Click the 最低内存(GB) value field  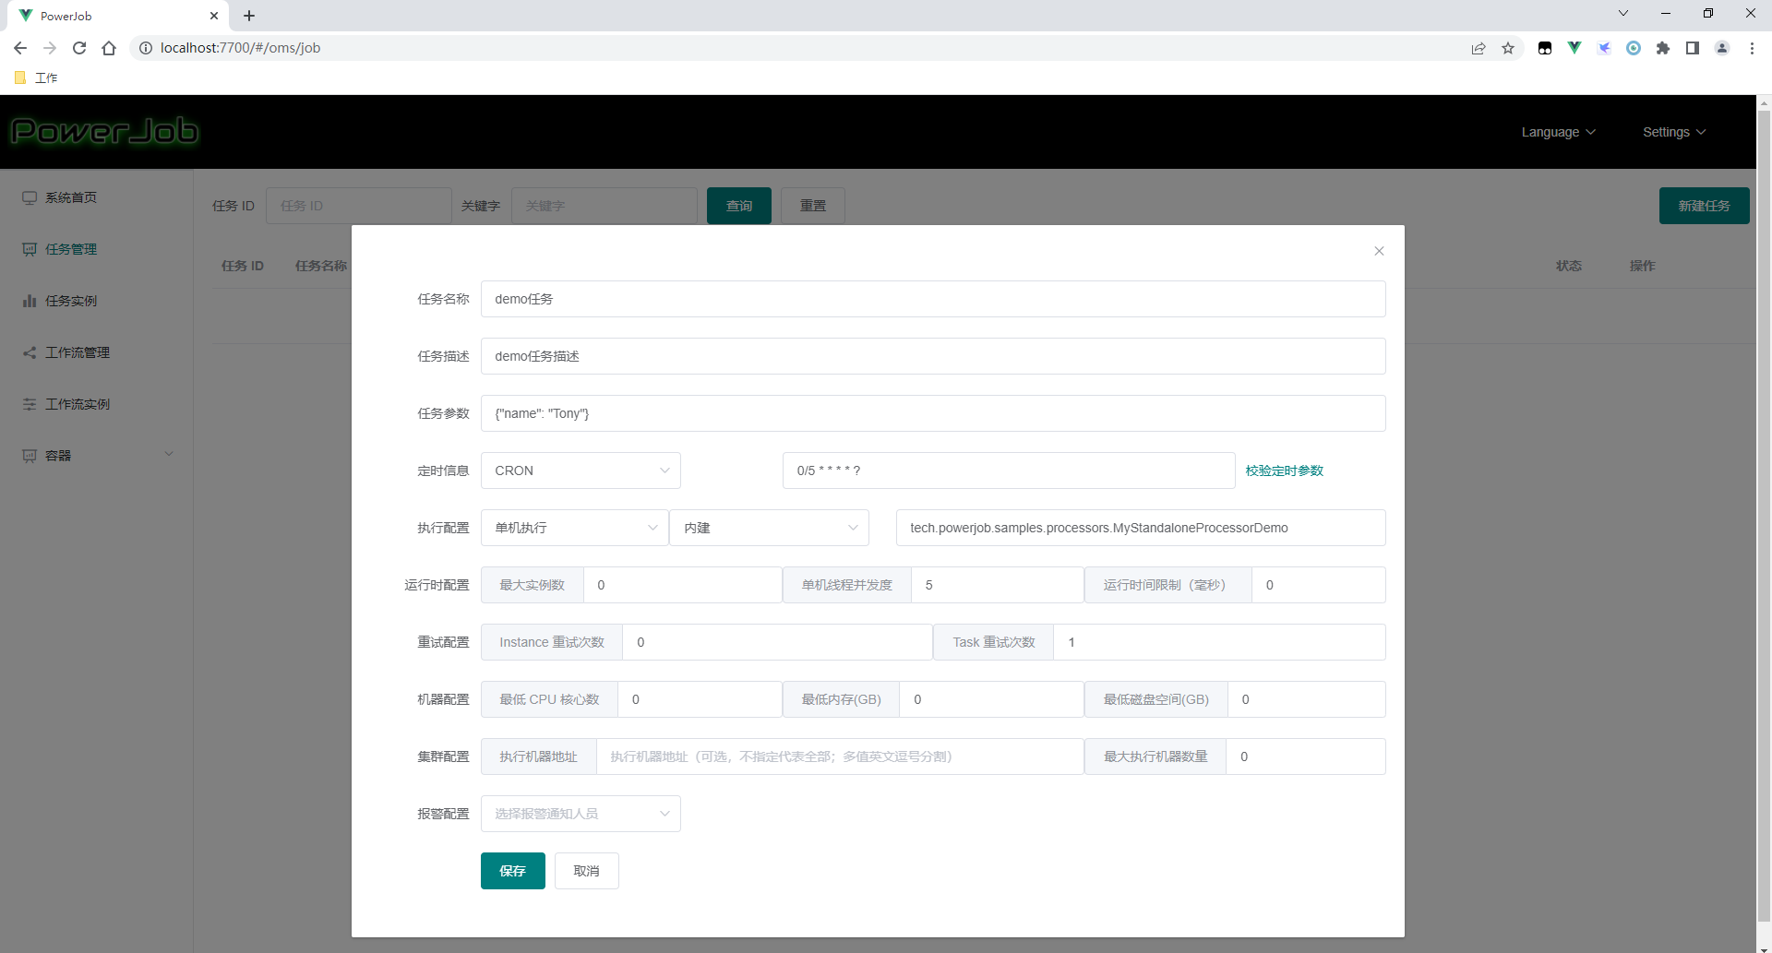tap(992, 699)
